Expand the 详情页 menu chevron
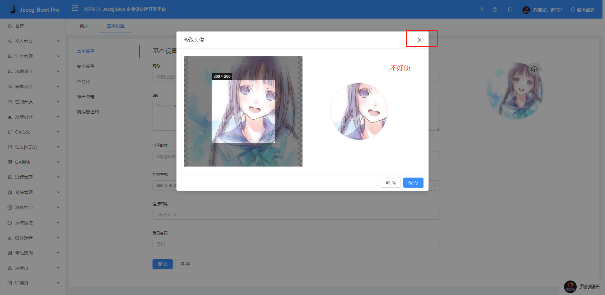The height and width of the screenshot is (295, 605). coord(58,283)
